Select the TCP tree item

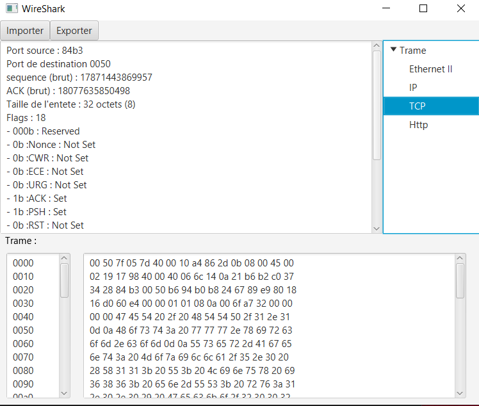tap(431, 106)
